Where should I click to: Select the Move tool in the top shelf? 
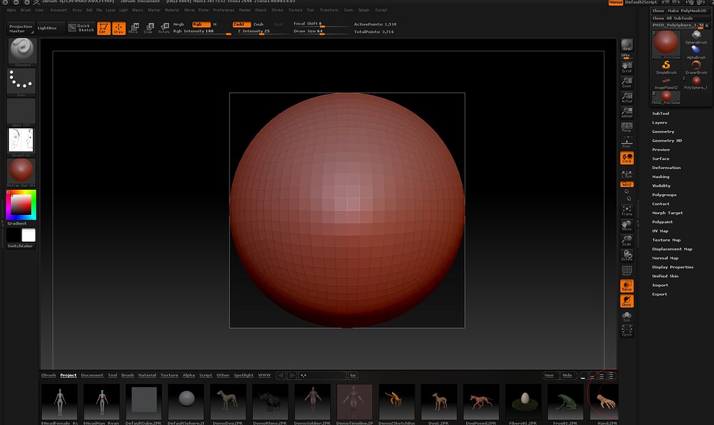(x=134, y=28)
